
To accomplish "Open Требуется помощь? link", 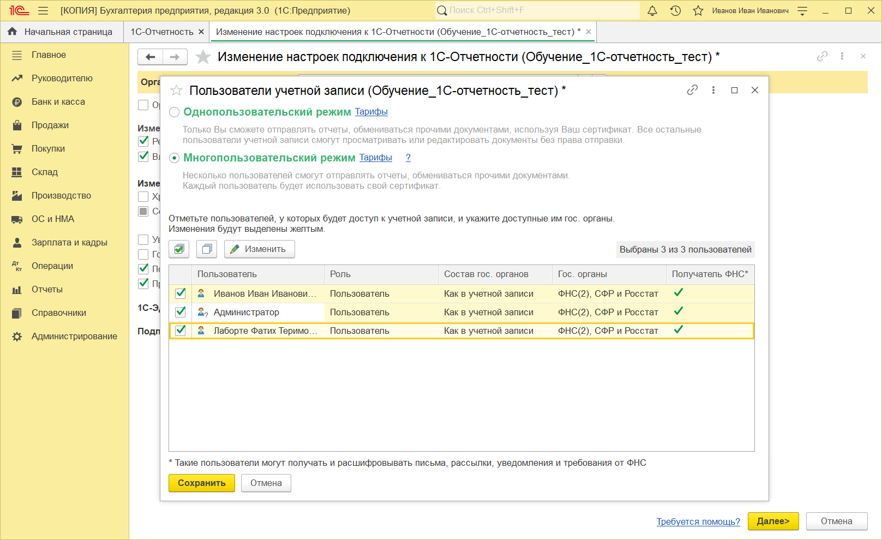I will point(698,521).
